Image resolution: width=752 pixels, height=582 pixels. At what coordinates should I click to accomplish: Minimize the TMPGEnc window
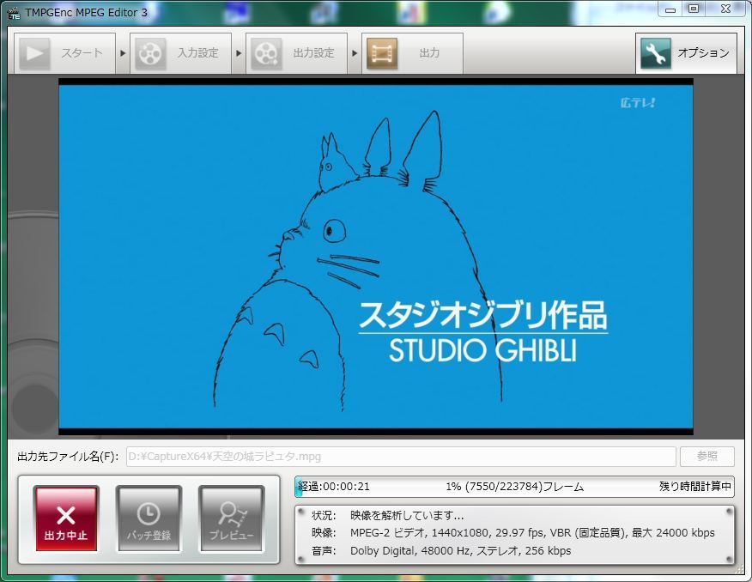point(670,9)
